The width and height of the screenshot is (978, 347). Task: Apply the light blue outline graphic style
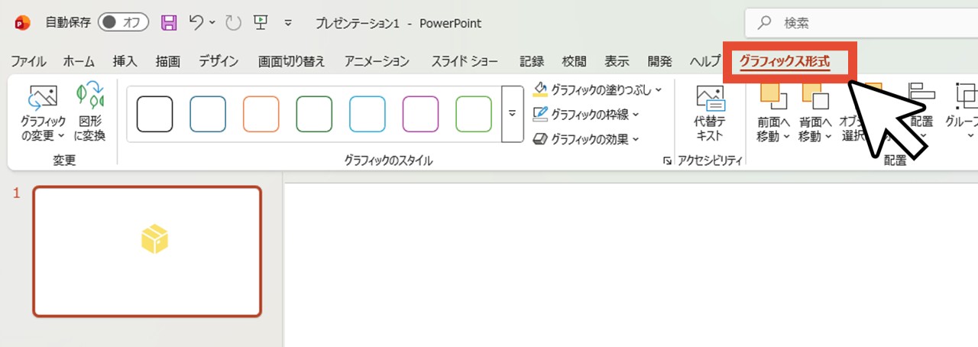tap(368, 114)
